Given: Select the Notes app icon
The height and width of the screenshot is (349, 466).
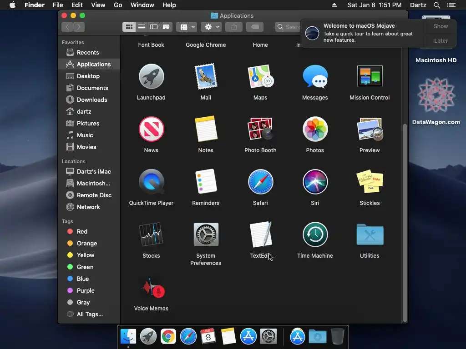Looking at the screenshot, I should (x=206, y=129).
